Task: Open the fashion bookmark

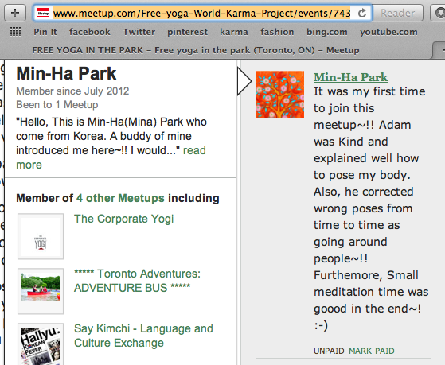Action: (x=277, y=32)
